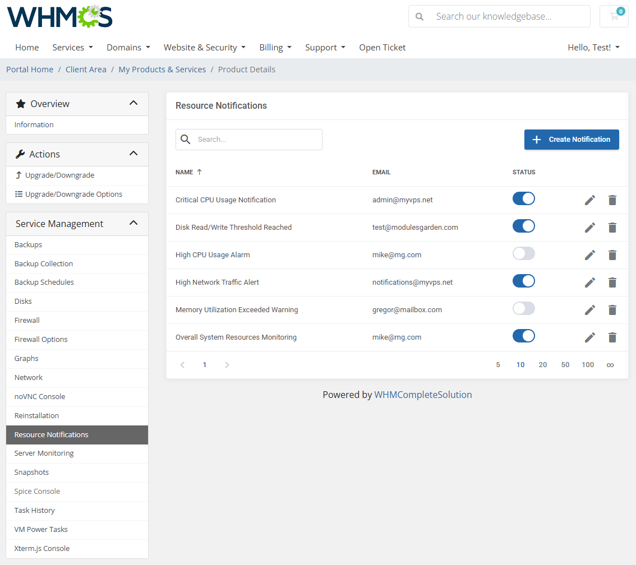Show unlimited entries with infinity option

point(610,365)
